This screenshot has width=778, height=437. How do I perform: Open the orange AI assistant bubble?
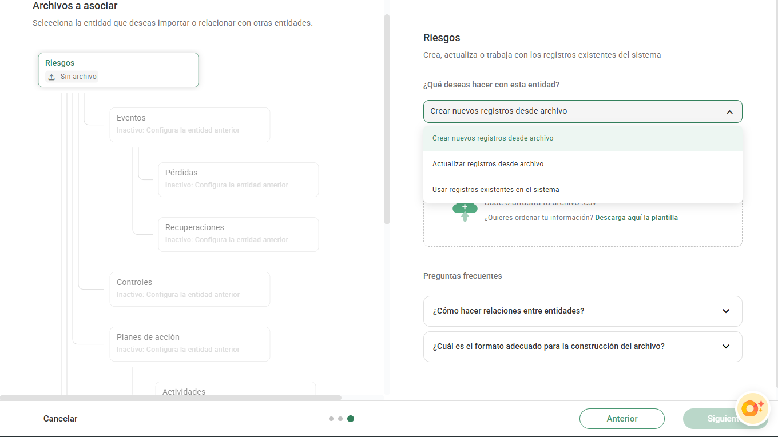tap(752, 408)
